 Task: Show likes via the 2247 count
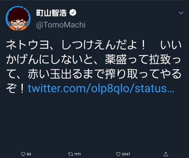click(x=126, y=154)
